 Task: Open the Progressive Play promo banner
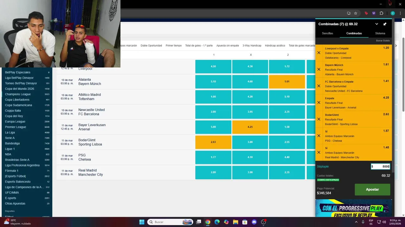(x=353, y=208)
